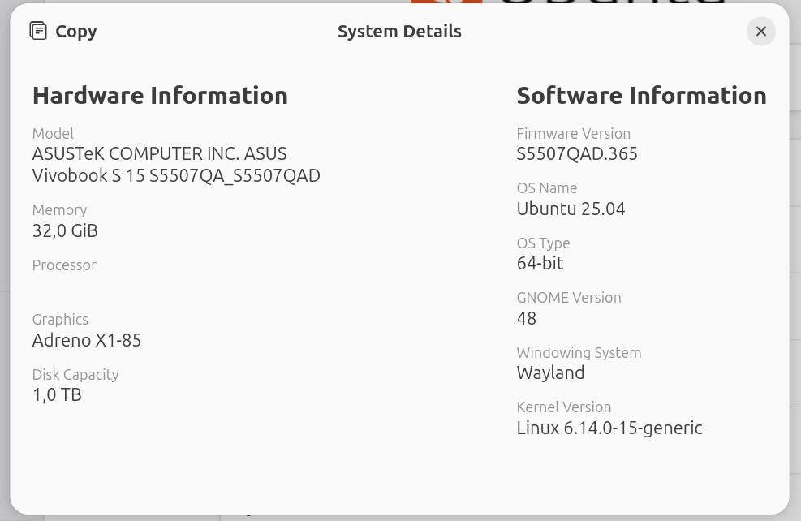Click the Firmware Version label
This screenshot has height=521, width=801.
pos(573,133)
